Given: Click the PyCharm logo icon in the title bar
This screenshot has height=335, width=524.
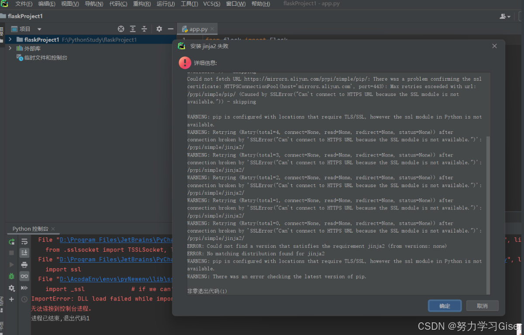Looking at the screenshot, I should (4, 3).
